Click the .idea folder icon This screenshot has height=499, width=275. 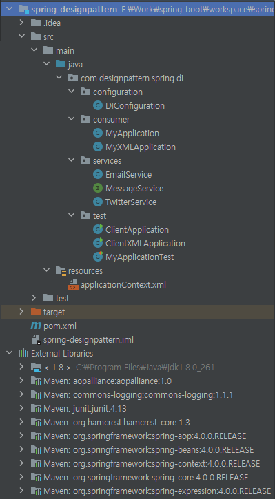[x=35, y=23]
